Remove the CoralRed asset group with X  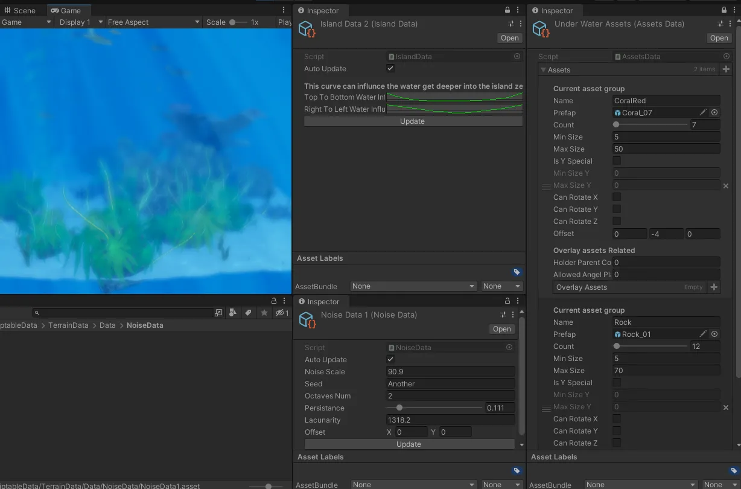726,186
